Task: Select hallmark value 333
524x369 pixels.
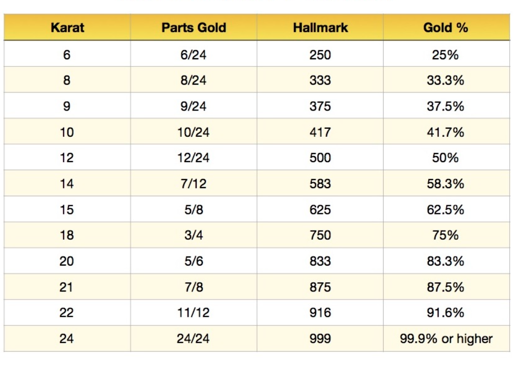Action: coord(320,80)
